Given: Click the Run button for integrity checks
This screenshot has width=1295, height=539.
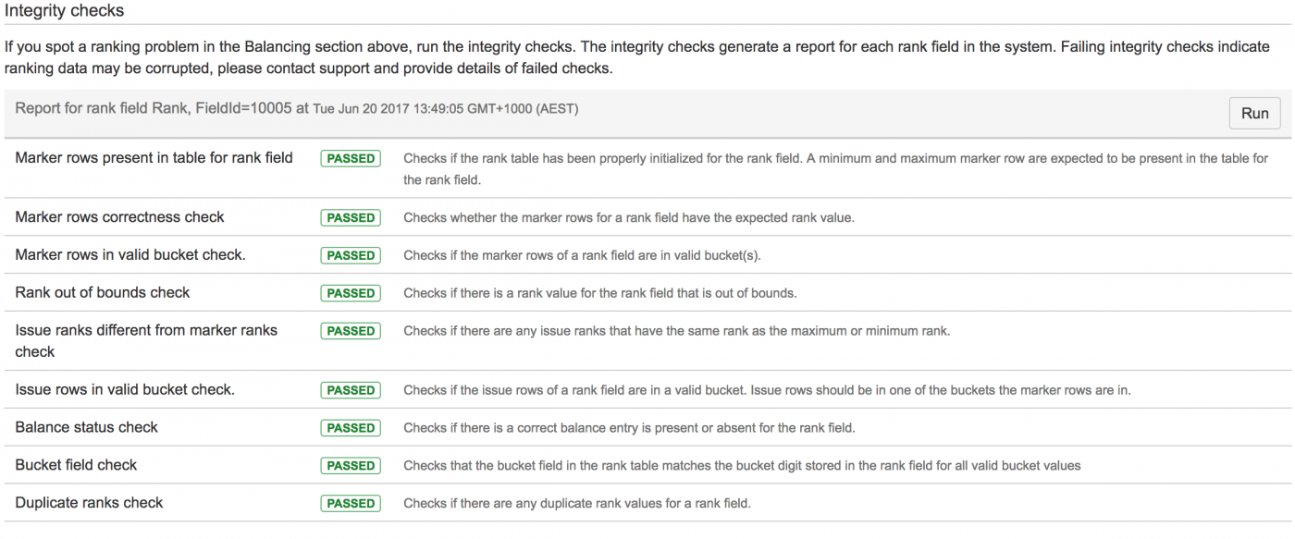Looking at the screenshot, I should 1254,113.
